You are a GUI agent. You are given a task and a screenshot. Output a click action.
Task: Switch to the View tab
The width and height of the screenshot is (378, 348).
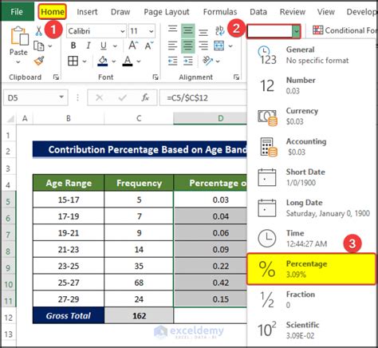tap(326, 12)
